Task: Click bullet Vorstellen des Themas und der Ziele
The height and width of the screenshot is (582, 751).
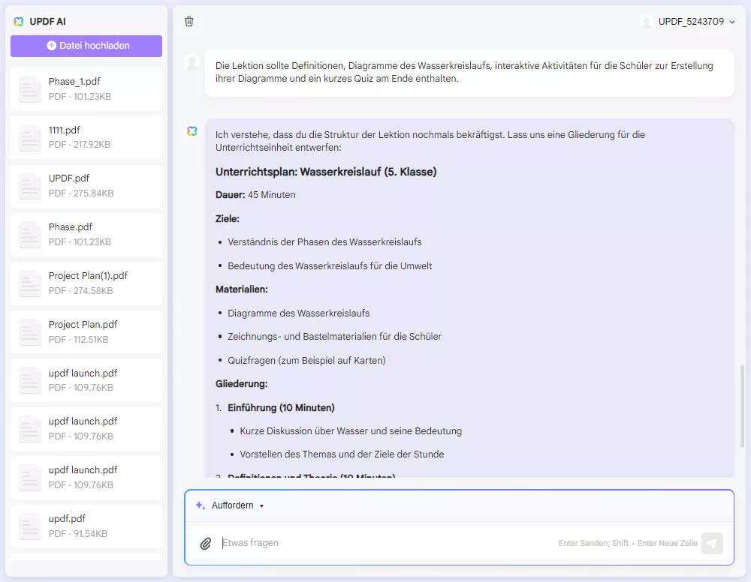Action: (342, 454)
